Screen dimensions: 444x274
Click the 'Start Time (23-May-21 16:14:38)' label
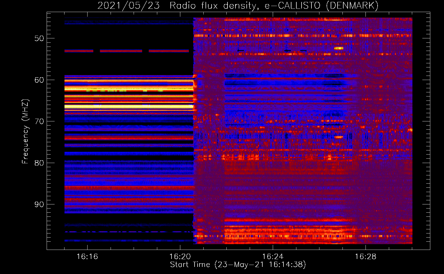(x=238, y=265)
